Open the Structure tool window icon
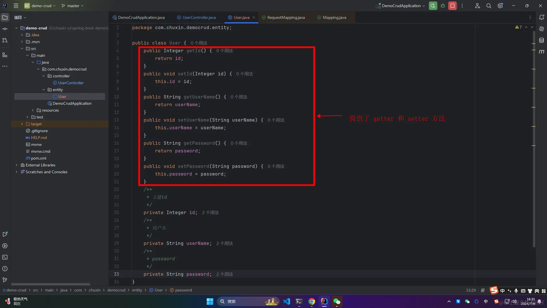 point(5,55)
